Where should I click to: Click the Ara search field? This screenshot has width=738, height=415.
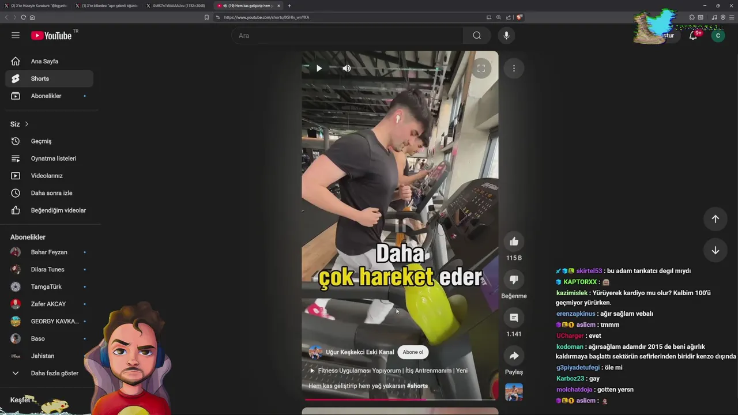(x=347, y=35)
